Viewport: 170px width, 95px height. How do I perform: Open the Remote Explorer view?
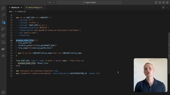[3, 42]
